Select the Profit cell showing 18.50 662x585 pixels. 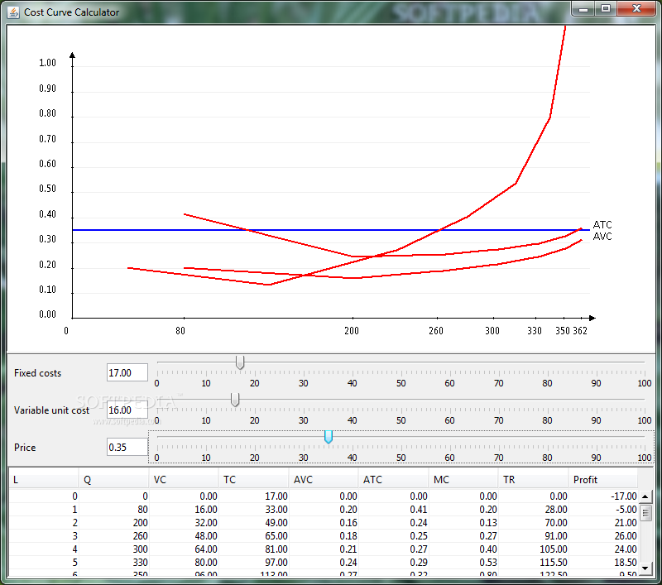pos(603,562)
